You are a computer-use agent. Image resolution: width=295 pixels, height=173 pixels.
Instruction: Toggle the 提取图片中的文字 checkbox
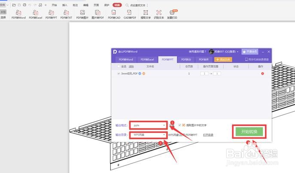click(x=179, y=125)
